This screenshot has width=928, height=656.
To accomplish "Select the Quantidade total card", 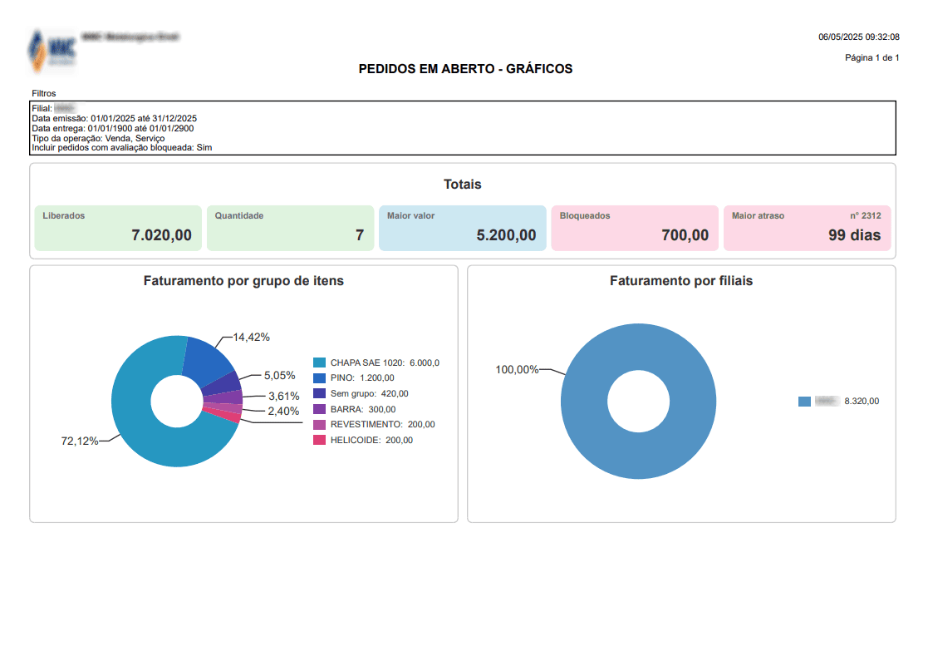I will 289,228.
